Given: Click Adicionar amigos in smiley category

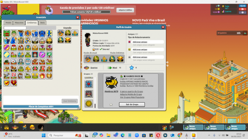Looking at the screenshot, I should click(x=140, y=50).
